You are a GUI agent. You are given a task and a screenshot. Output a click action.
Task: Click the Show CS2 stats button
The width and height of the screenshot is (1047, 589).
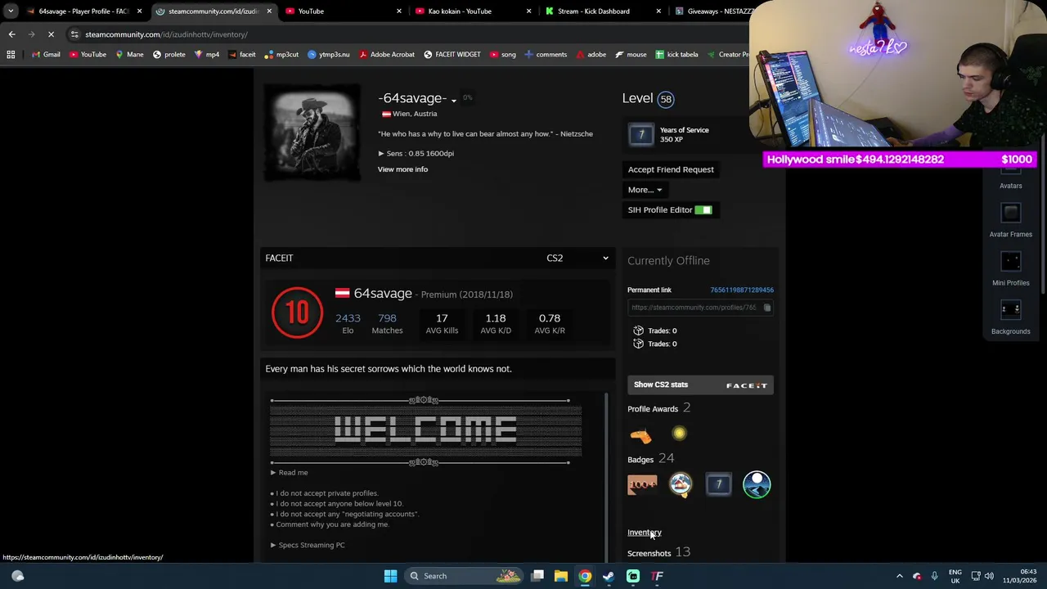coord(701,385)
